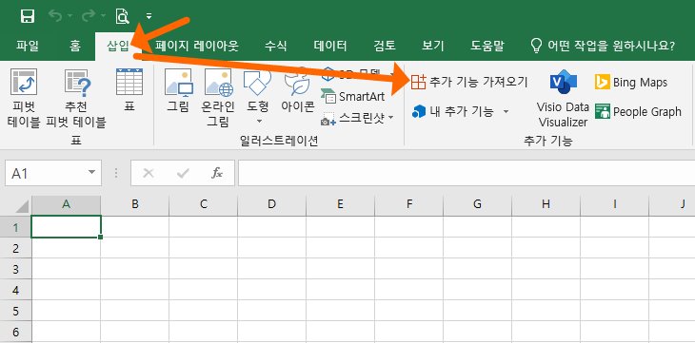The image size is (695, 343).
Task: Switch to the 페이지 레이아웃 tab
Action: (x=197, y=46)
